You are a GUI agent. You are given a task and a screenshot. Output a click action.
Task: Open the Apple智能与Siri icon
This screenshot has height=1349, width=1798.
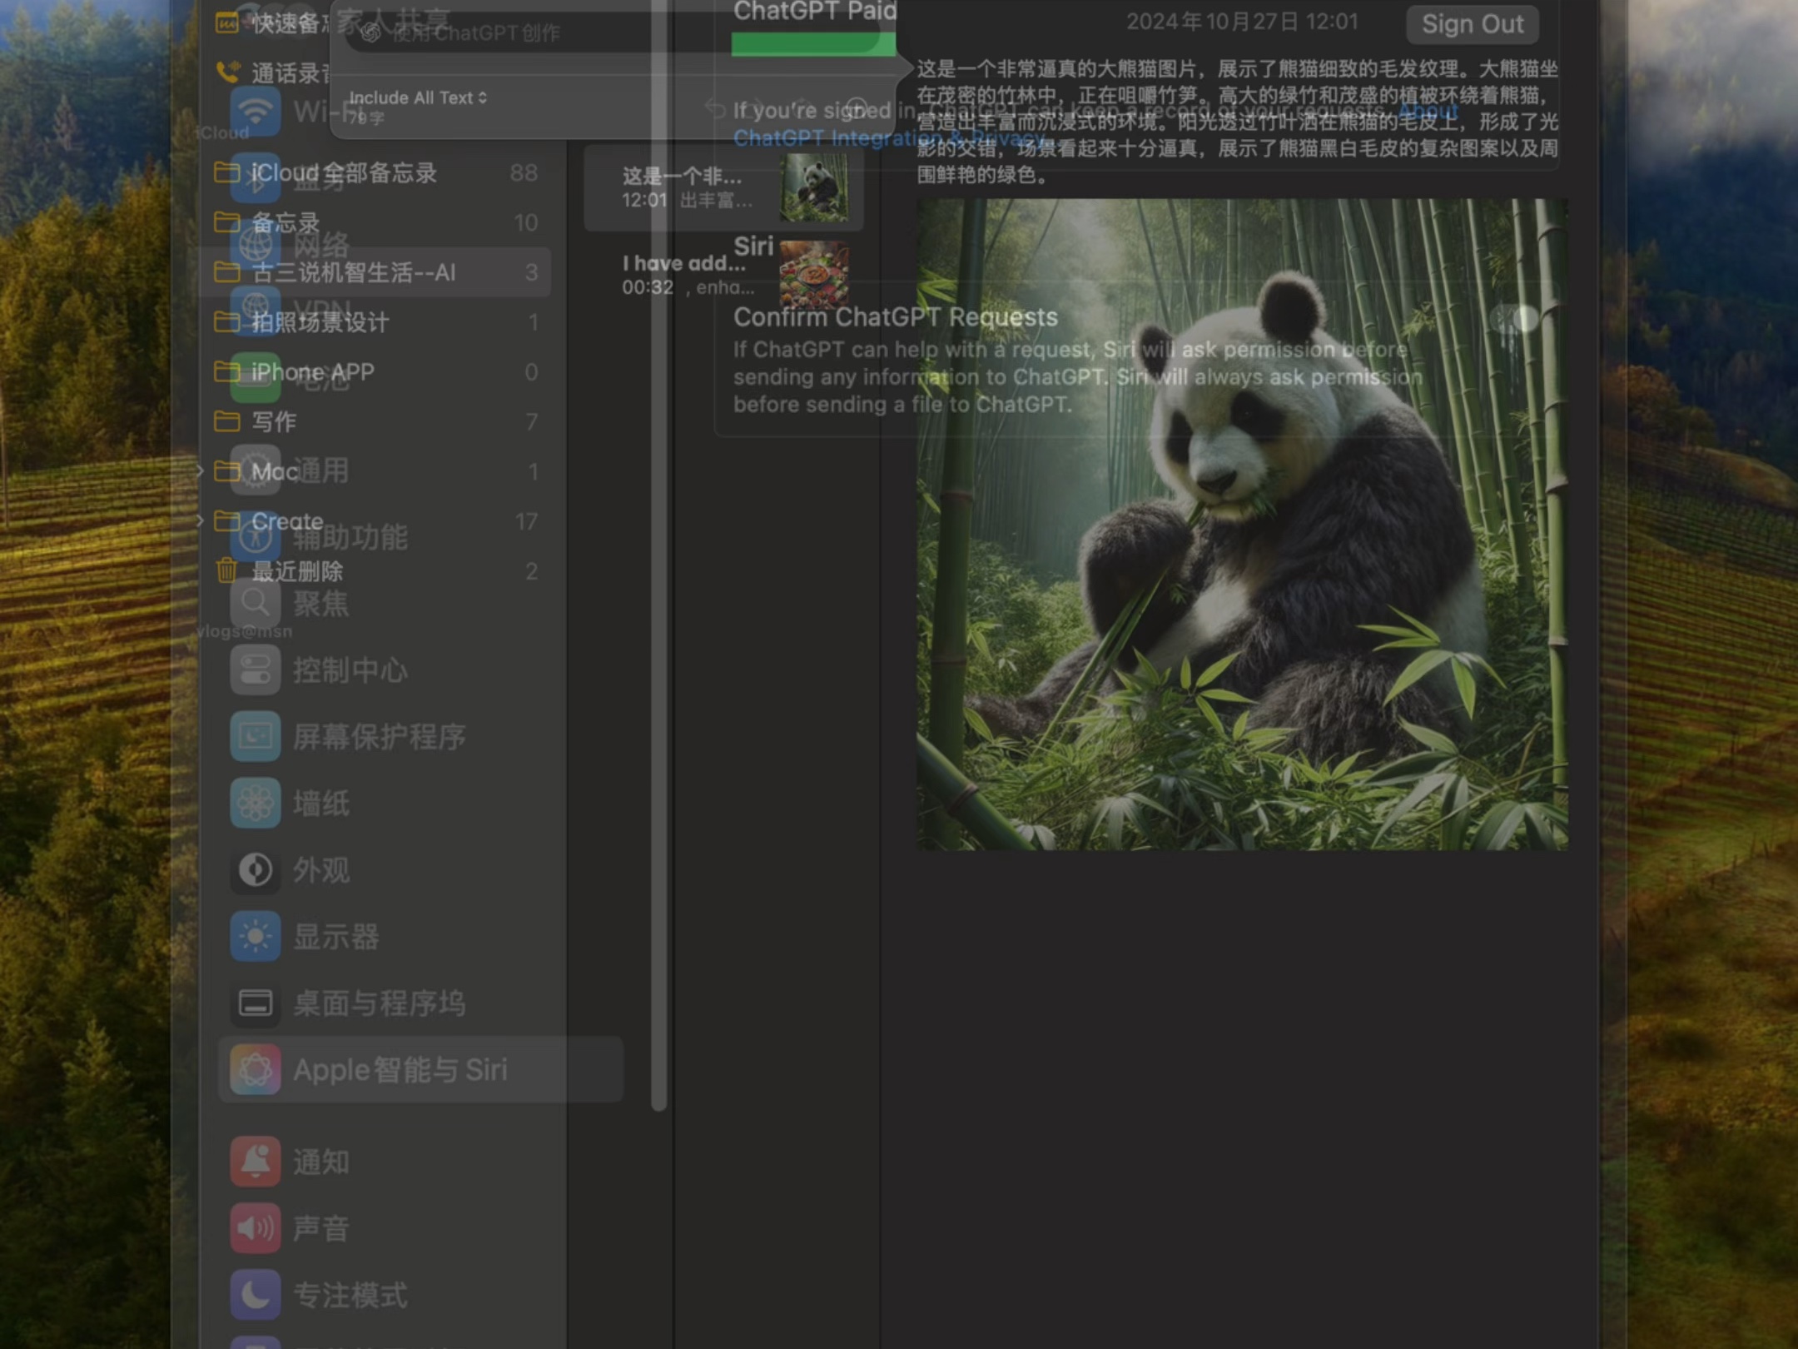256,1069
